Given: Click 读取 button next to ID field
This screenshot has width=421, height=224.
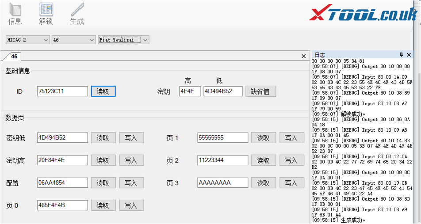Looking at the screenshot, I should [103, 91].
